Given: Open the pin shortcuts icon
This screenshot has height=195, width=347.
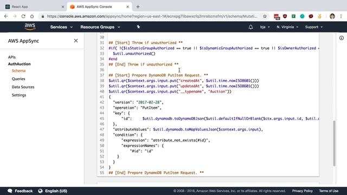Looking at the screenshot, I should tap(138, 27).
